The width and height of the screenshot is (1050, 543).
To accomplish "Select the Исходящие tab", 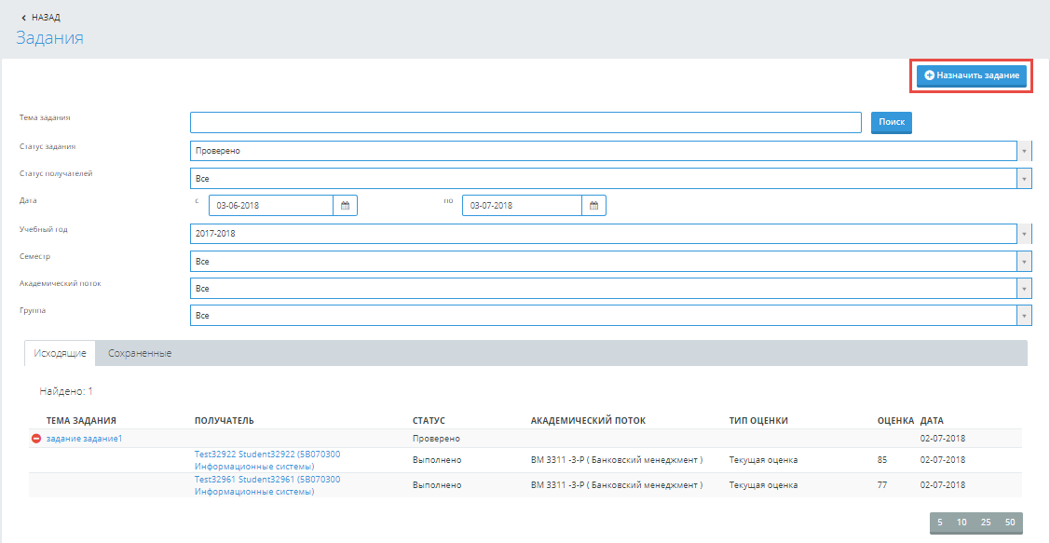I will pyautogui.click(x=60, y=354).
